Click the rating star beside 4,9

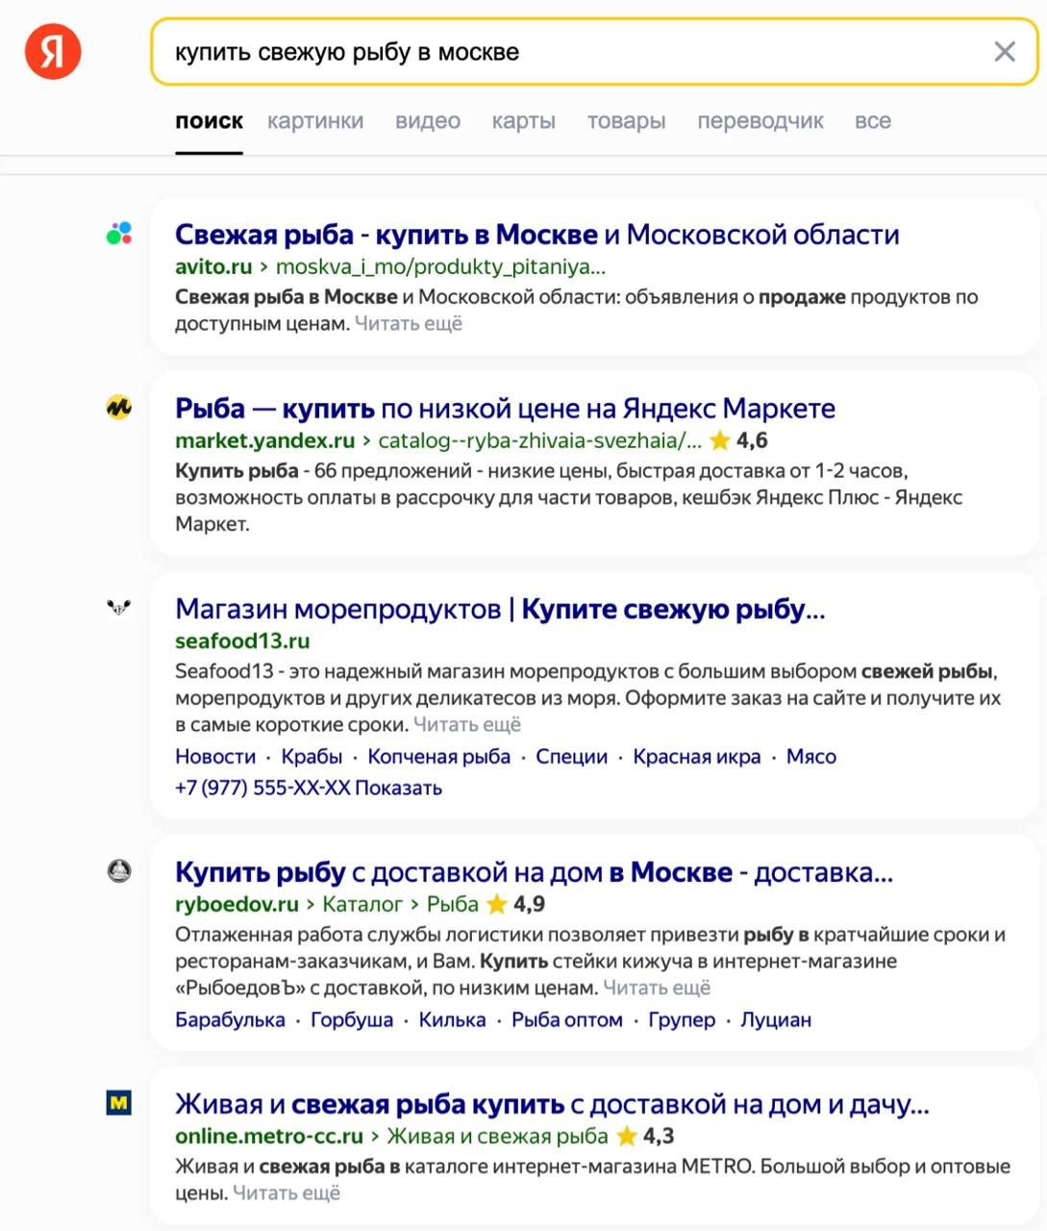[497, 904]
